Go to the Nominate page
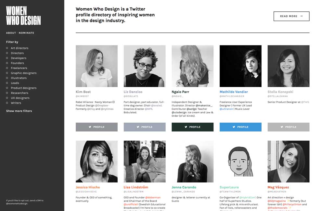The image size is (321, 211). pos(26,33)
